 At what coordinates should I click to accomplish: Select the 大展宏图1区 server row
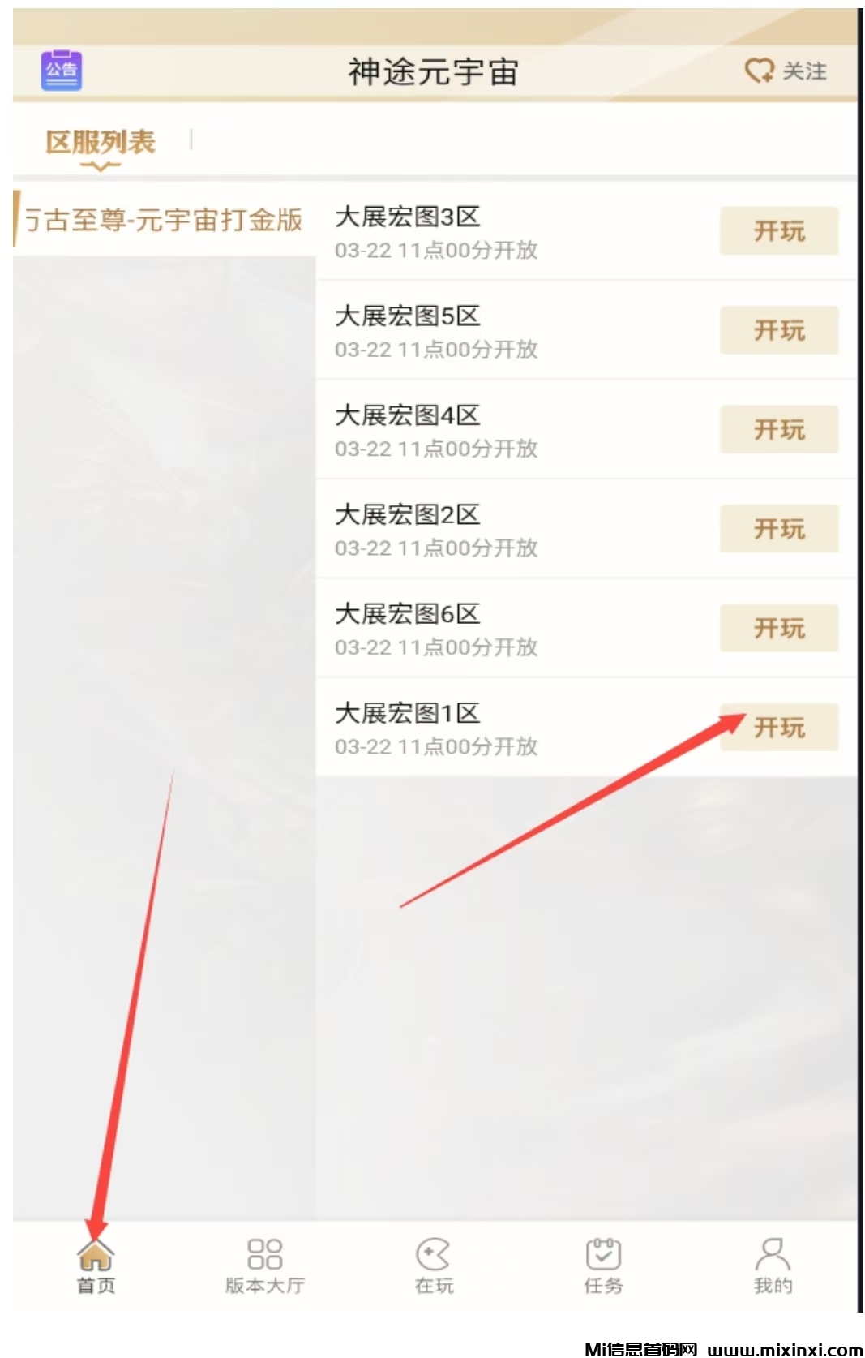pos(586,728)
